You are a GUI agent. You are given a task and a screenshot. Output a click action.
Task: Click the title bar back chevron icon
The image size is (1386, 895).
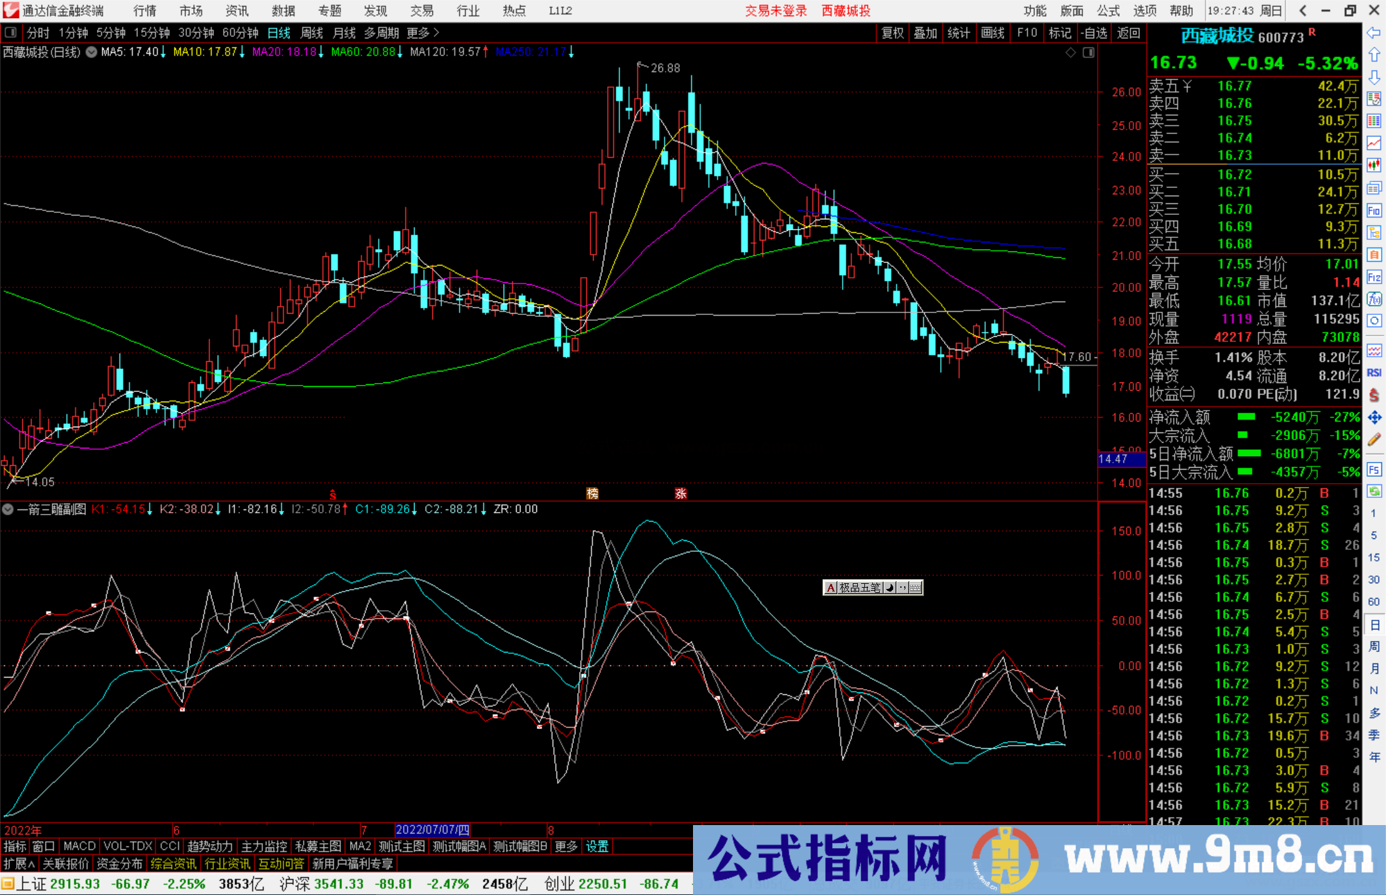coord(1303,10)
